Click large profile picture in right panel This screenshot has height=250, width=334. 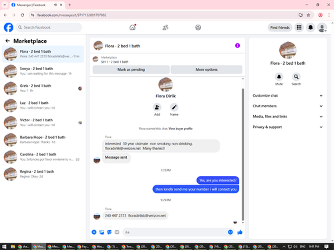pyautogui.click(x=288, y=50)
